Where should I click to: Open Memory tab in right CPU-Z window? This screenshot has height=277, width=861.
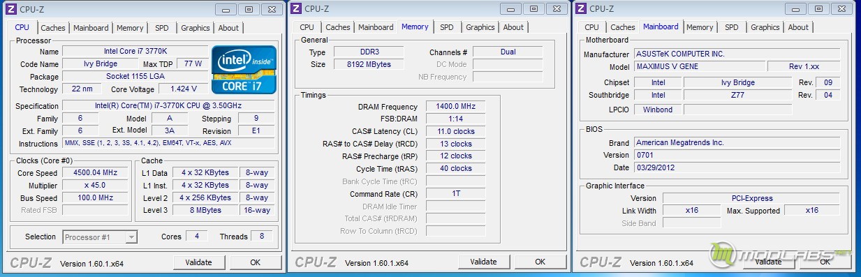[x=700, y=27]
